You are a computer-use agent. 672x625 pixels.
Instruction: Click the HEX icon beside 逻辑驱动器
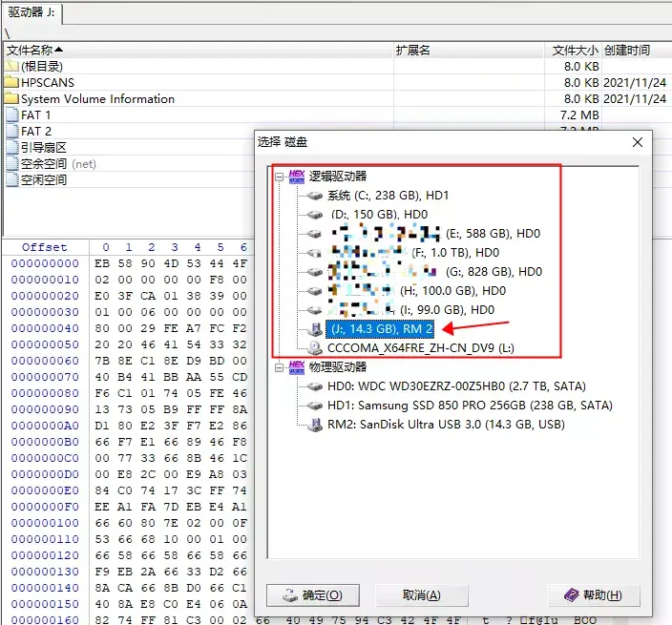(297, 177)
